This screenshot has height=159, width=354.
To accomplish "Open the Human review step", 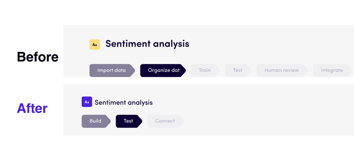I will pyautogui.click(x=281, y=71).
